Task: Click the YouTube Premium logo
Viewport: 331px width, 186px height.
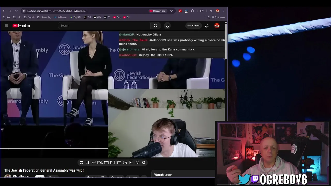Action: (21, 26)
